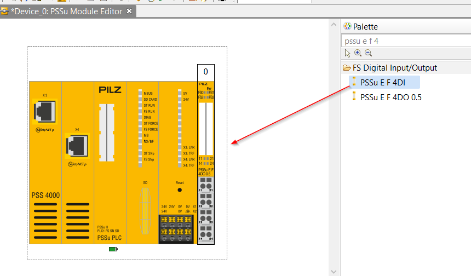The height and width of the screenshot is (276, 471).
Task: Click the X4 SafetyNET p Ethernet port
Action: (77, 146)
